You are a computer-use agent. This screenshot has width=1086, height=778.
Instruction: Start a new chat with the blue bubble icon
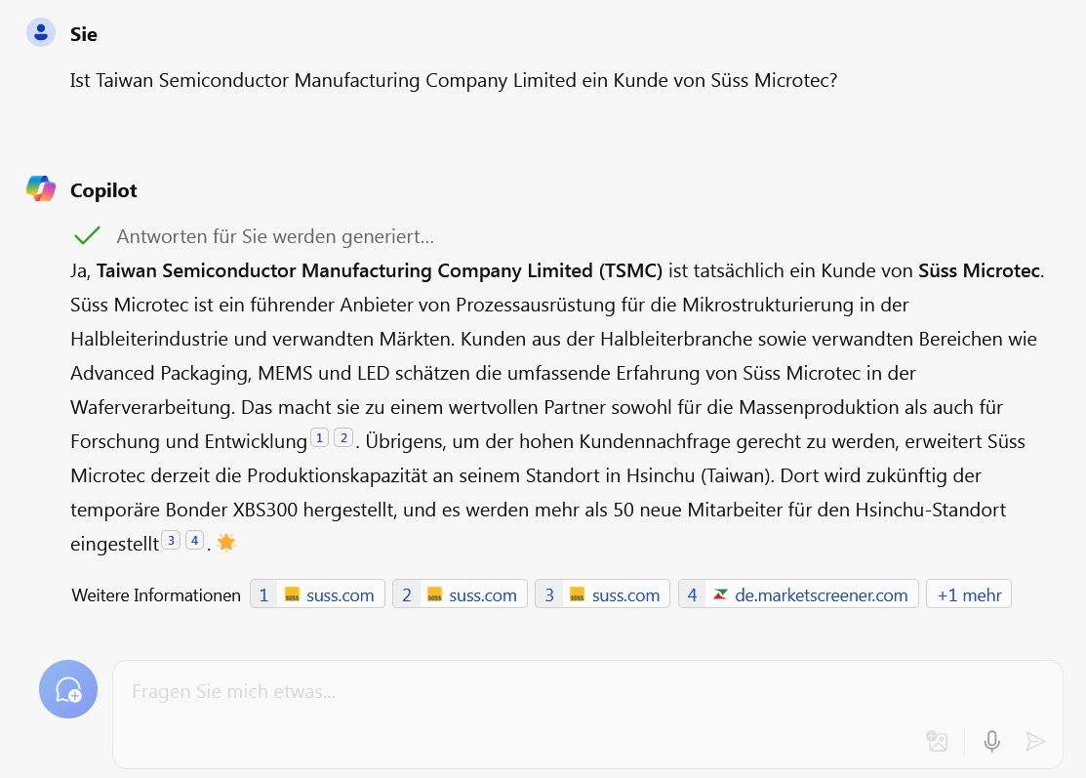coord(67,689)
